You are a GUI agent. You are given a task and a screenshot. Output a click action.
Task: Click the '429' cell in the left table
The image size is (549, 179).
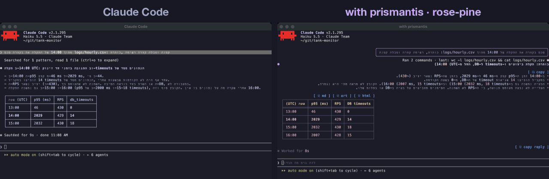tap(60, 115)
